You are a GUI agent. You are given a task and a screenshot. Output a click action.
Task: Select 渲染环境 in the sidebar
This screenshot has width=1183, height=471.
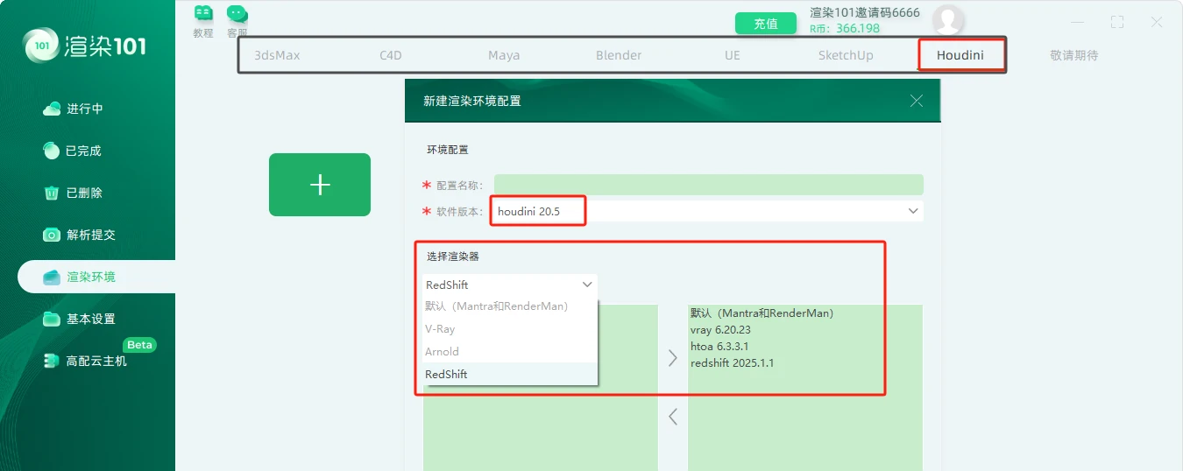click(96, 277)
